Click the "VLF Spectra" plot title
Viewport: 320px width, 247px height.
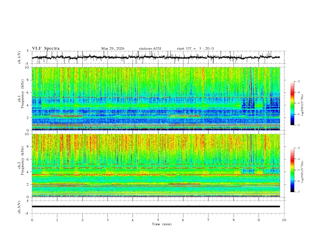click(x=46, y=48)
